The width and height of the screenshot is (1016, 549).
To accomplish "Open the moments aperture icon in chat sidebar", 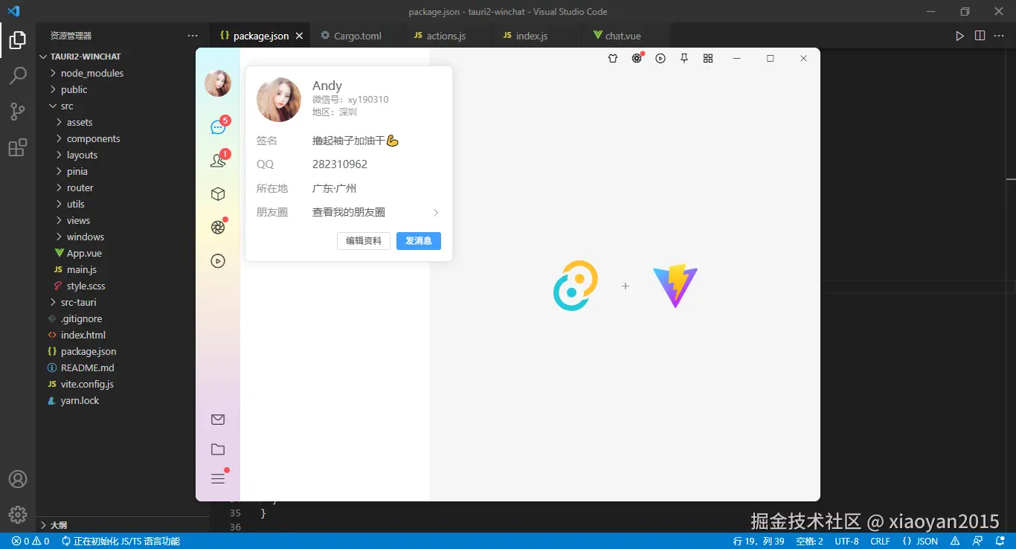I will pyautogui.click(x=218, y=228).
